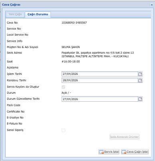155x161 pixels.
Task: Click icon on Ceva Çağrı İptal button
Action: 124,152
